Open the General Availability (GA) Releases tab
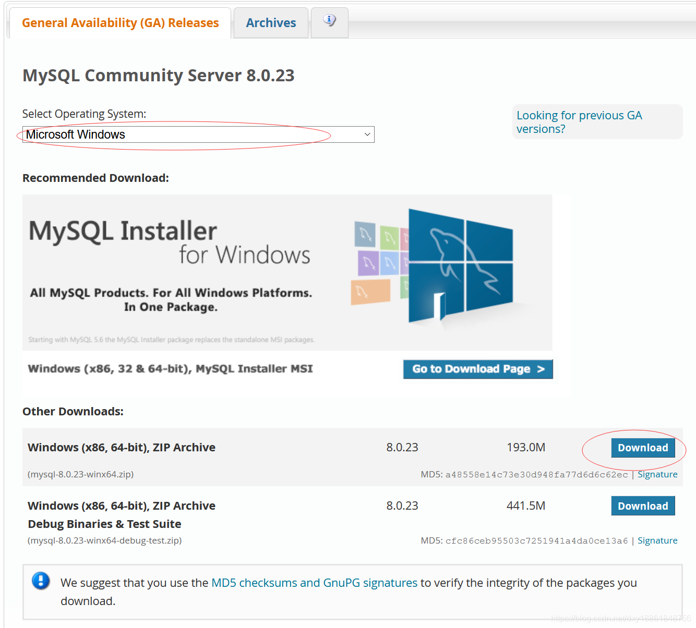The height and width of the screenshot is (628, 696). 120,23
